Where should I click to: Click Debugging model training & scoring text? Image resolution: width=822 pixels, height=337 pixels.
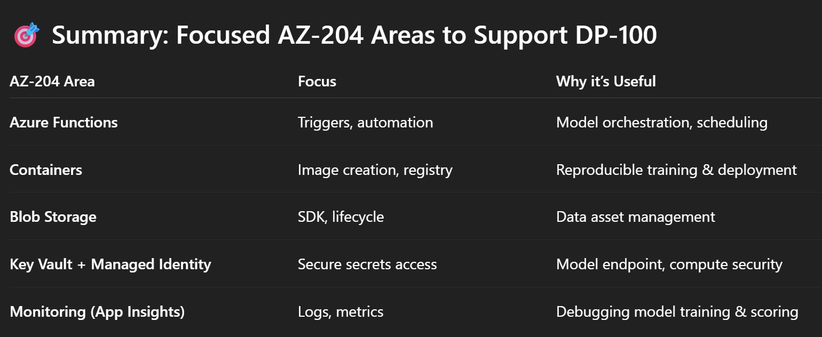(x=677, y=311)
